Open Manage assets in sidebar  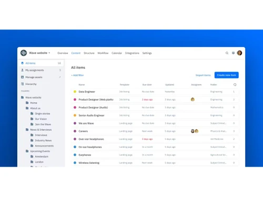coord(41,77)
